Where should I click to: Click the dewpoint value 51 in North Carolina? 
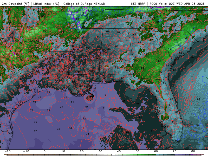click(194, 28)
